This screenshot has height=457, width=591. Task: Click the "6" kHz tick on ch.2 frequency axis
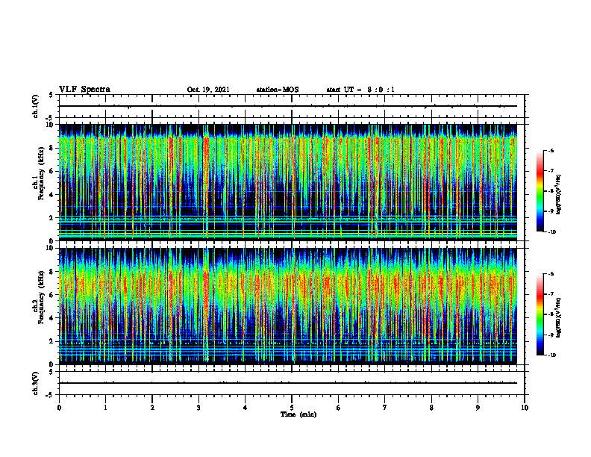coord(52,295)
